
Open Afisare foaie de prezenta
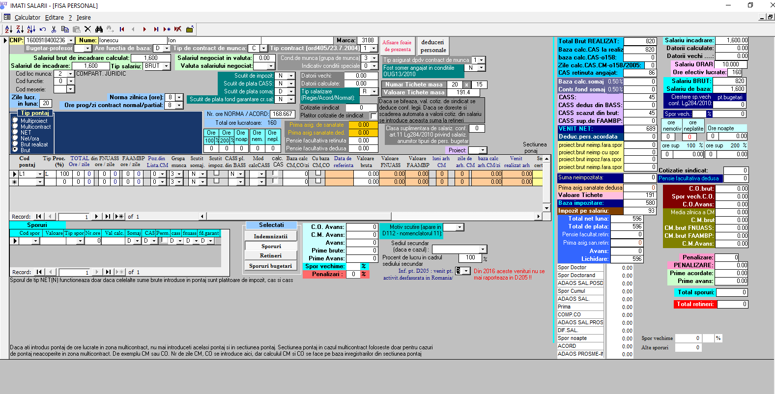point(397,46)
